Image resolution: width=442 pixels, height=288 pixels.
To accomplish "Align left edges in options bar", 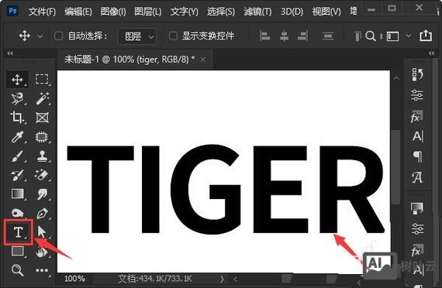I will click(x=264, y=36).
